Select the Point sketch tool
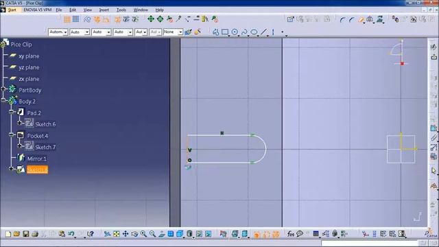Screen dimensions: 439x247 pyautogui.click(x=282, y=32)
